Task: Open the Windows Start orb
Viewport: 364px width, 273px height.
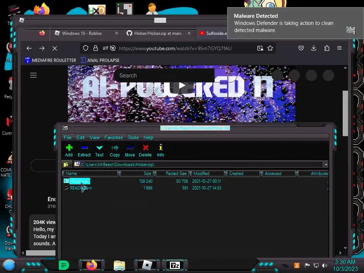Action: click(x=9, y=265)
